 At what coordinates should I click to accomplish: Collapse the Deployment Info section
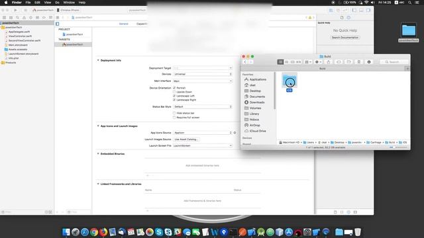point(98,60)
